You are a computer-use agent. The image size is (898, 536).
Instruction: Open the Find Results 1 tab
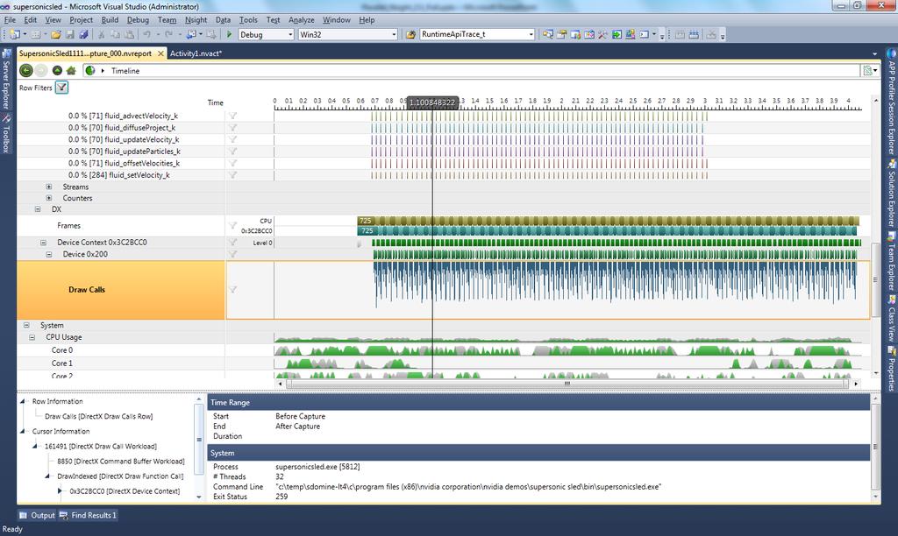[88, 515]
